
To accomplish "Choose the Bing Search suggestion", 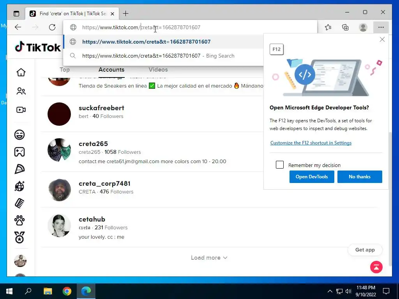I will [x=163, y=56].
